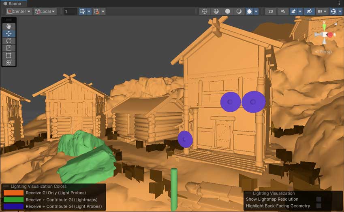The image size is (344, 212).
Task: Select the Rotate tool
Action: 9,41
